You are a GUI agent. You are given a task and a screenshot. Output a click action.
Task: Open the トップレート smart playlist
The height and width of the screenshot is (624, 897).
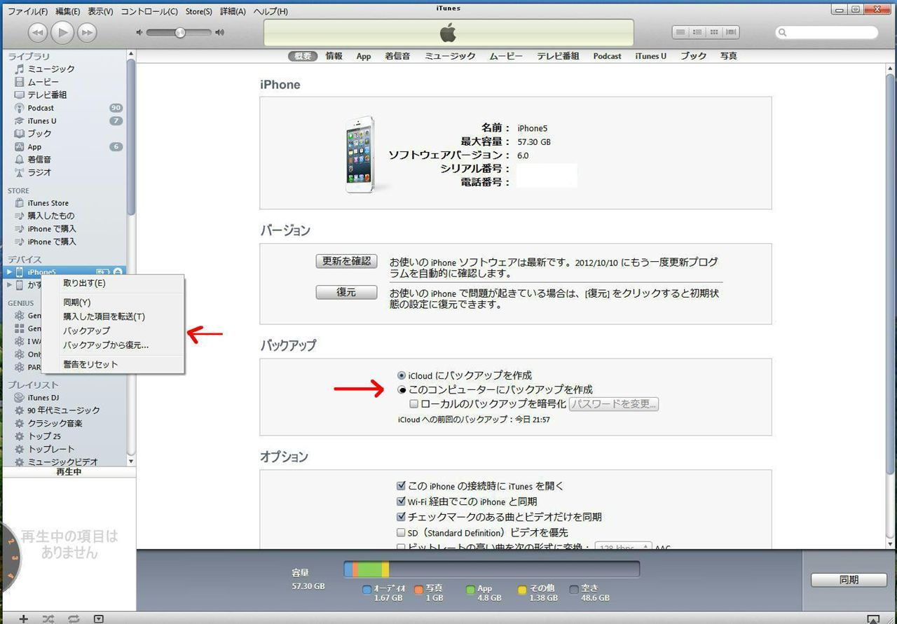coord(50,449)
